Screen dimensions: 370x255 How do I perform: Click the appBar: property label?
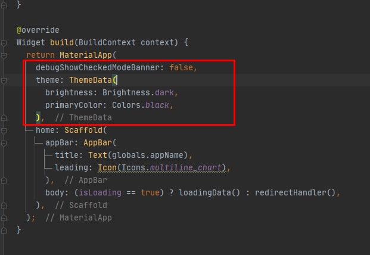[62, 143]
